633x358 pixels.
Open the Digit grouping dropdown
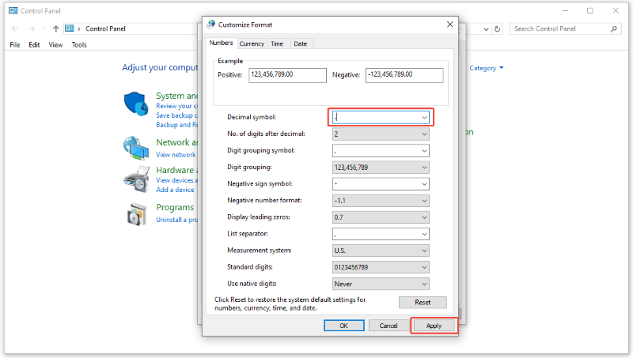pos(424,168)
